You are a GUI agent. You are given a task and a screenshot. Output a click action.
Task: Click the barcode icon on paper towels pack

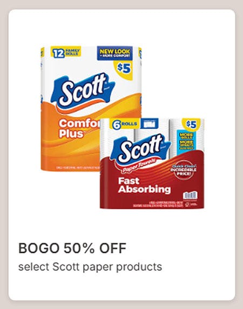(190, 196)
